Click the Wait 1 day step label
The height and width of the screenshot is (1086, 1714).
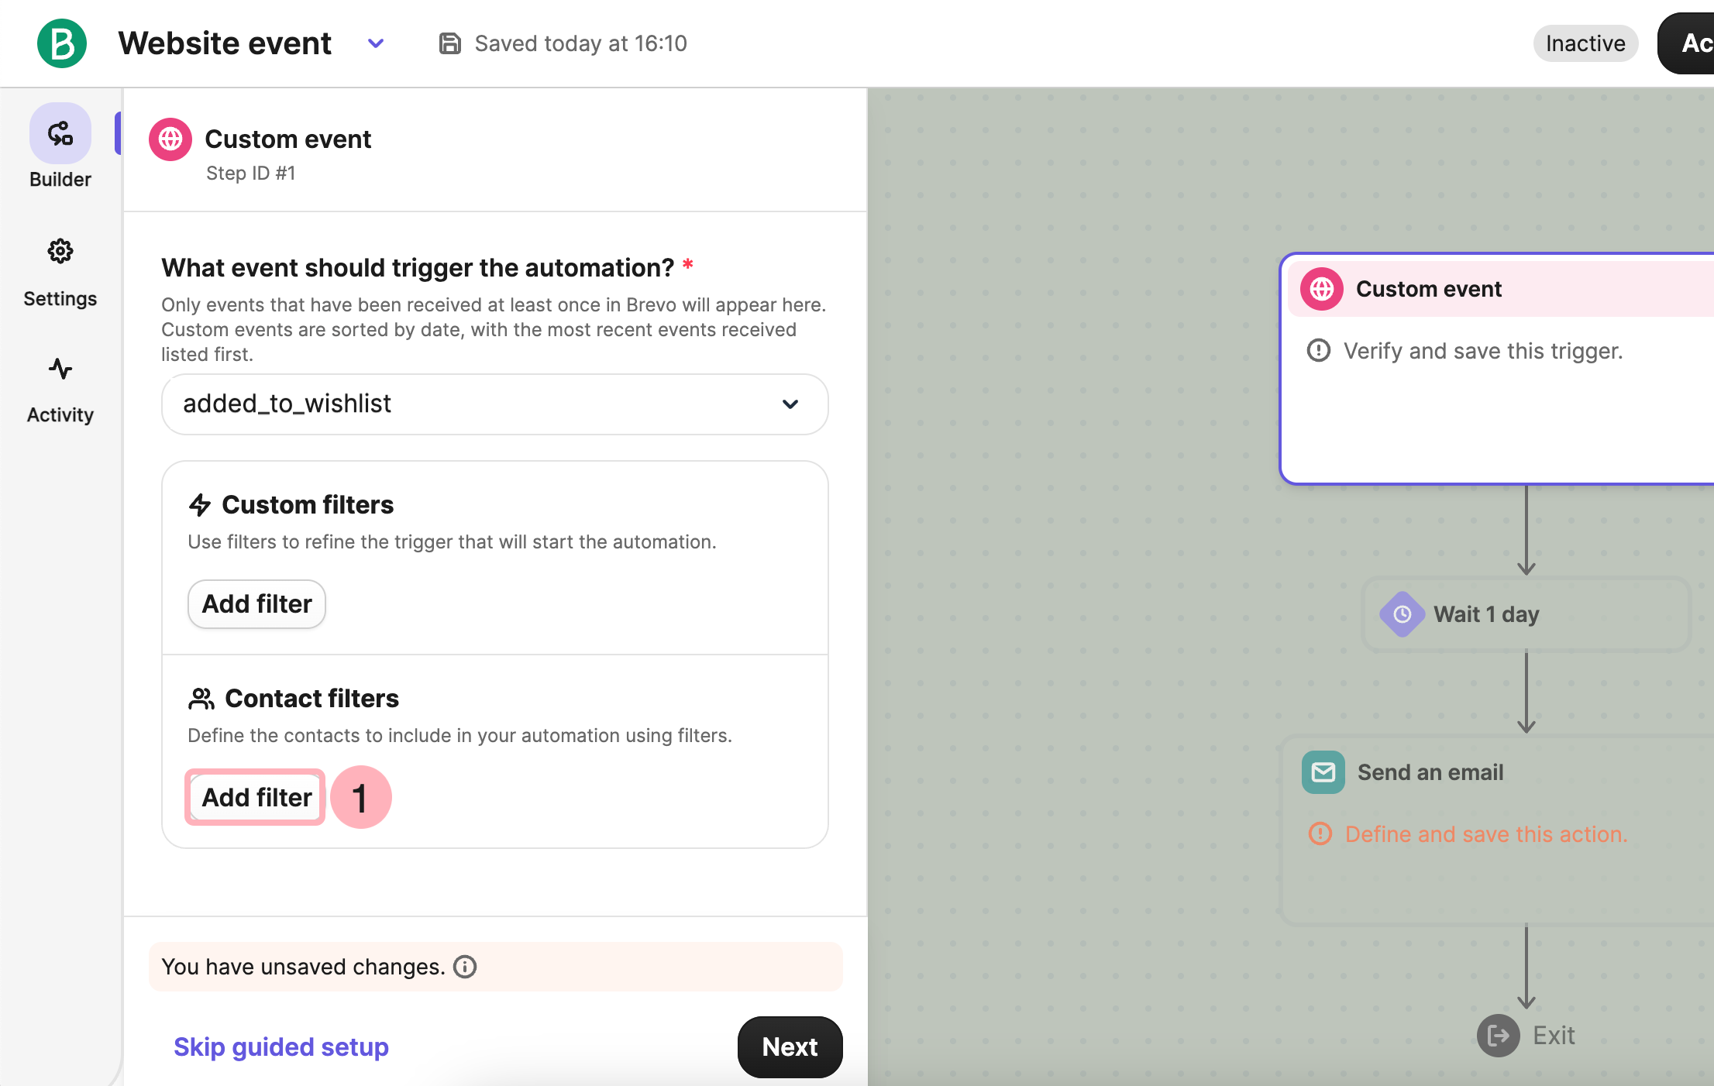click(x=1485, y=614)
